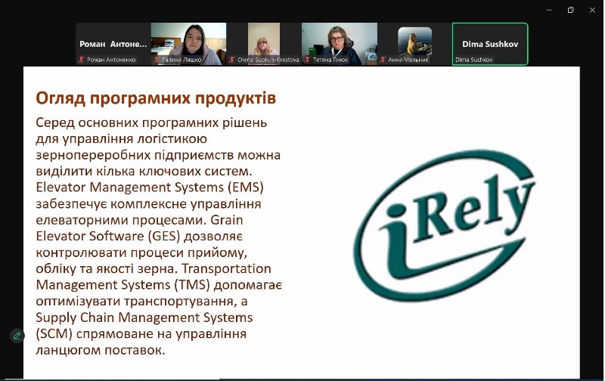Select Роман Антоненко participant tile
605x381 pixels.
click(x=113, y=44)
